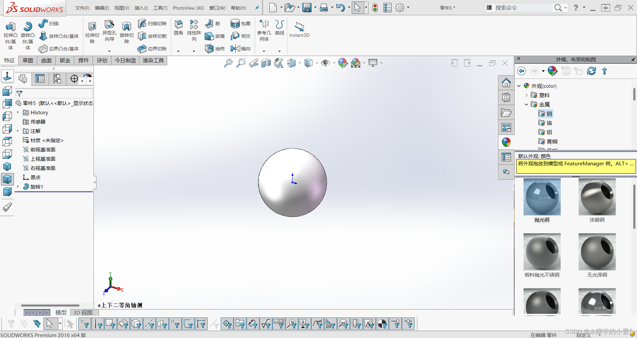Screen dimensions: 637x338
Task: Open the dropdown arrow below 异型孔向导
Action: [109, 51]
